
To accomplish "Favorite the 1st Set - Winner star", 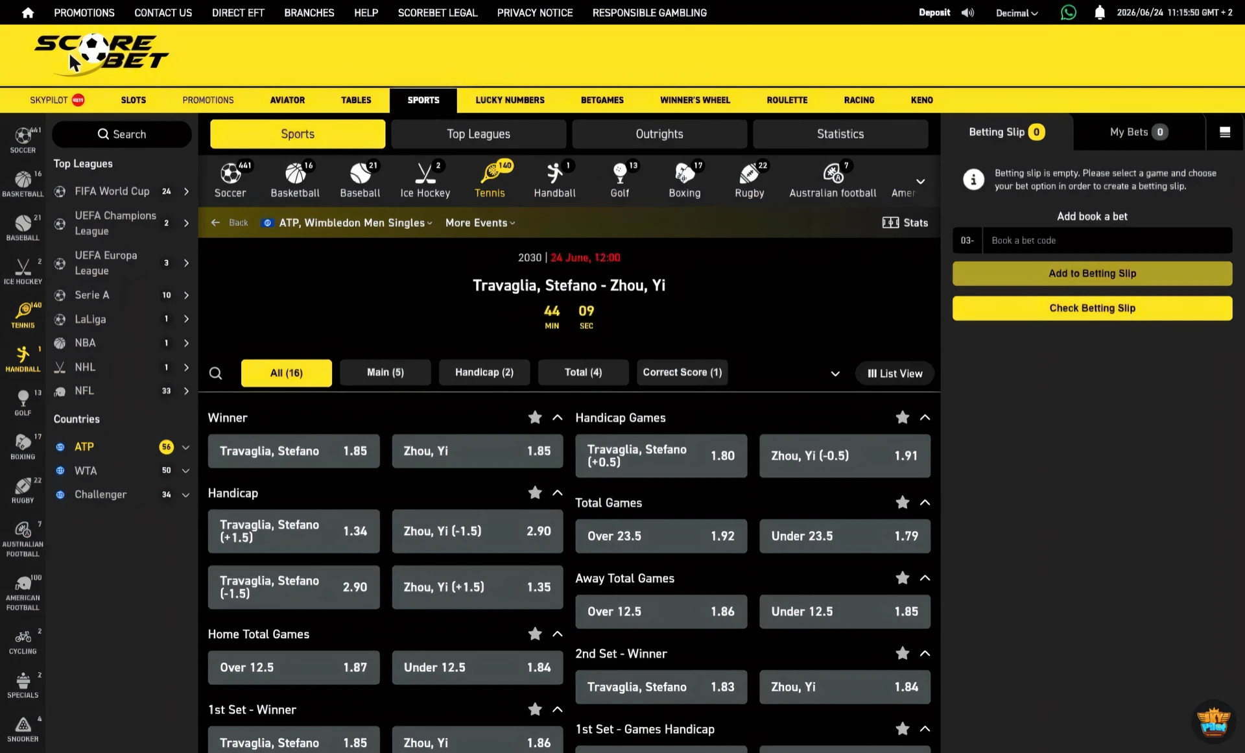I will click(535, 709).
